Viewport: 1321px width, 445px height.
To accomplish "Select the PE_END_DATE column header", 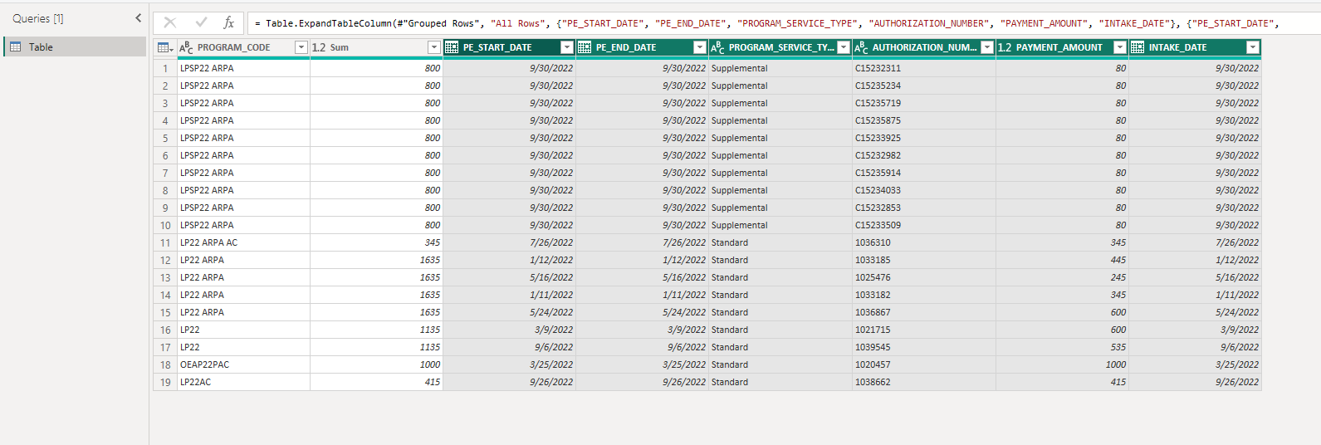I will pyautogui.click(x=642, y=47).
